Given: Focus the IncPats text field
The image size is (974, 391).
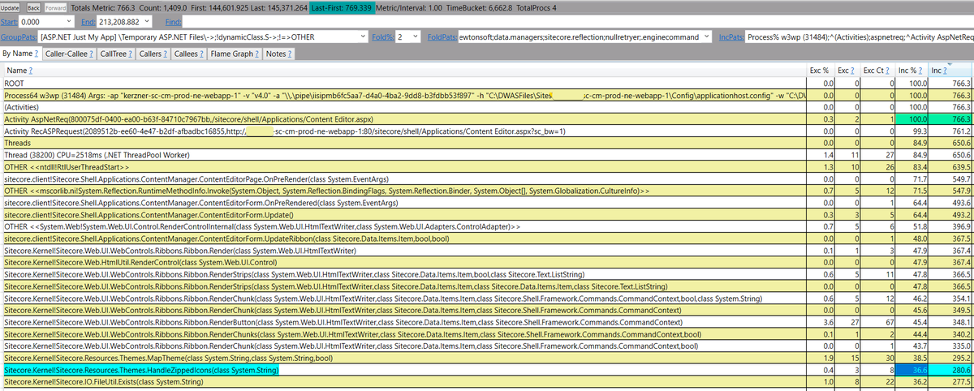Looking at the screenshot, I should coord(859,37).
